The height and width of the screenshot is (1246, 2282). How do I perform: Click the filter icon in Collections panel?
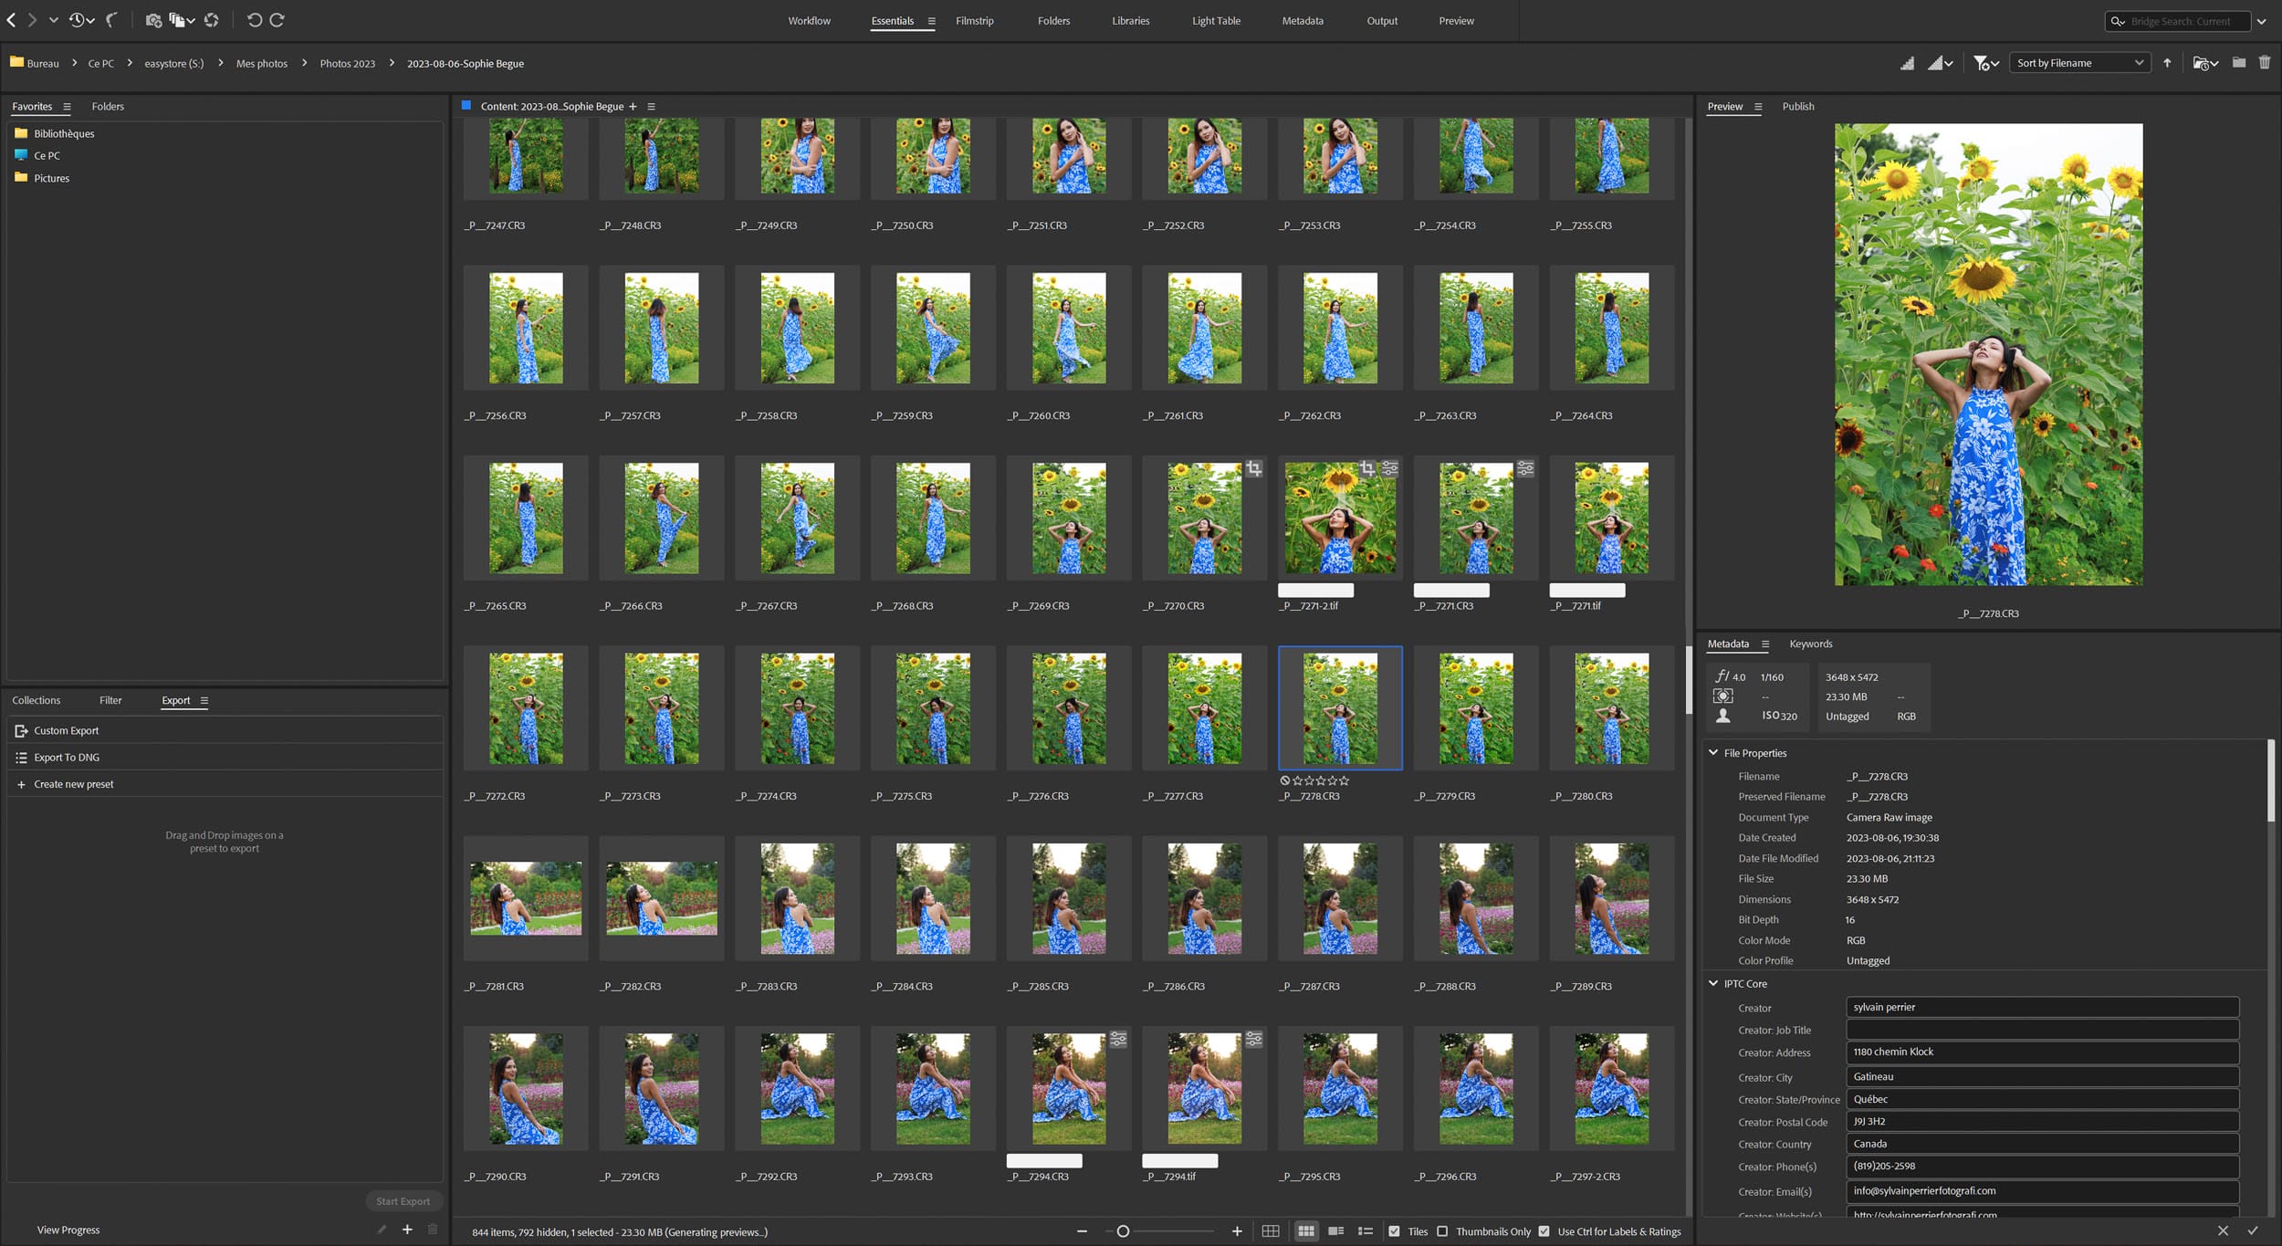click(110, 700)
